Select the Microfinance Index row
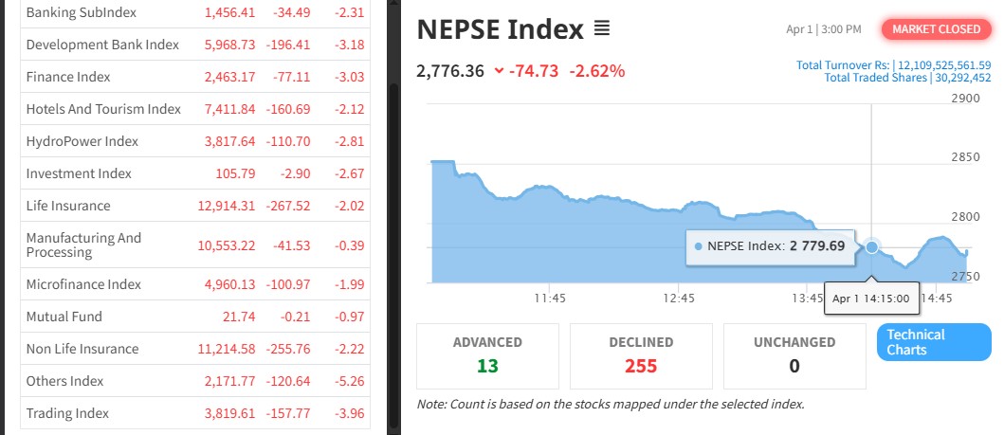1004x435 pixels. coord(83,284)
